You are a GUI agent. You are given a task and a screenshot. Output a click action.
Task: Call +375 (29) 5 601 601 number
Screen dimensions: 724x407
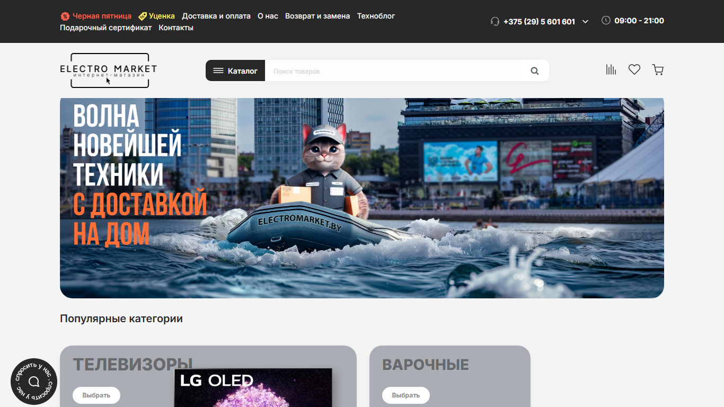(x=539, y=22)
